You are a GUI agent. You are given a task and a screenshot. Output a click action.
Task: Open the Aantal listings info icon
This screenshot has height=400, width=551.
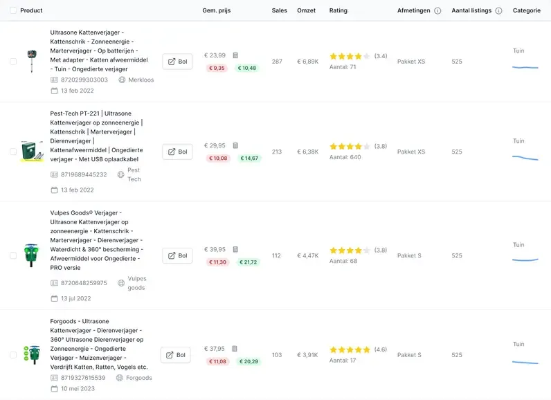(x=498, y=11)
